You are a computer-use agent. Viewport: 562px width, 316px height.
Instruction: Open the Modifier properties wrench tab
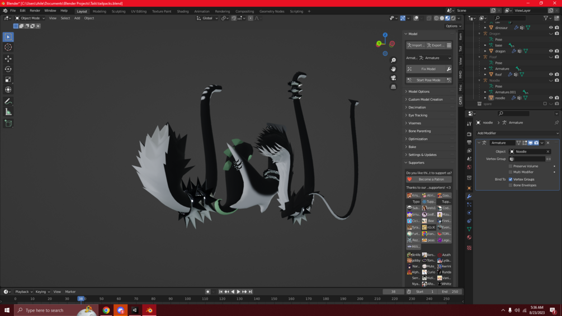469,196
